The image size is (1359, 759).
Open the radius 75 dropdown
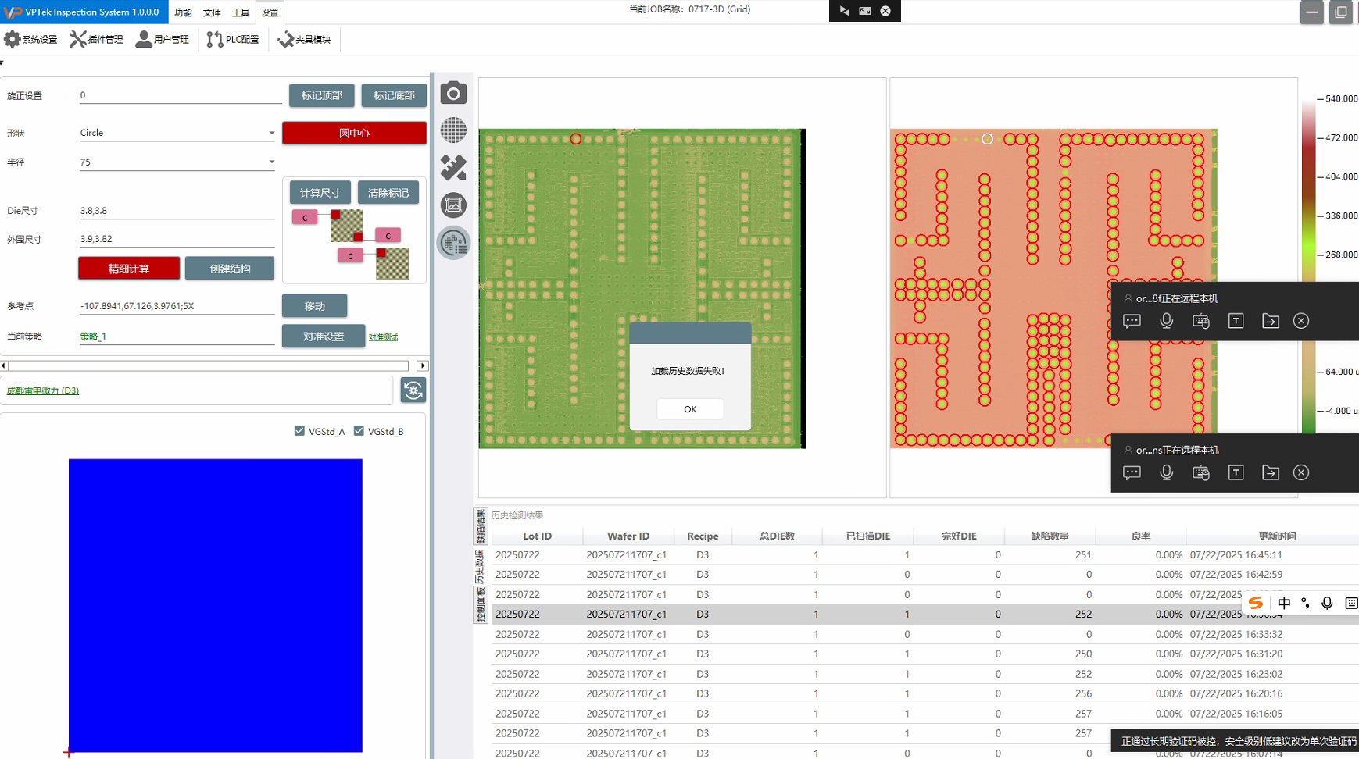[x=271, y=162]
